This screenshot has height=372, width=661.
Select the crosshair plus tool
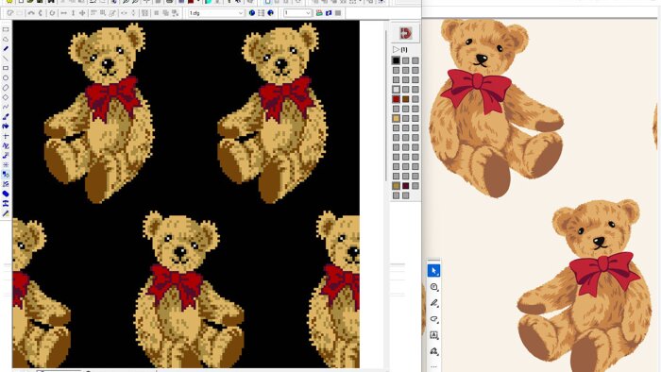(6, 136)
